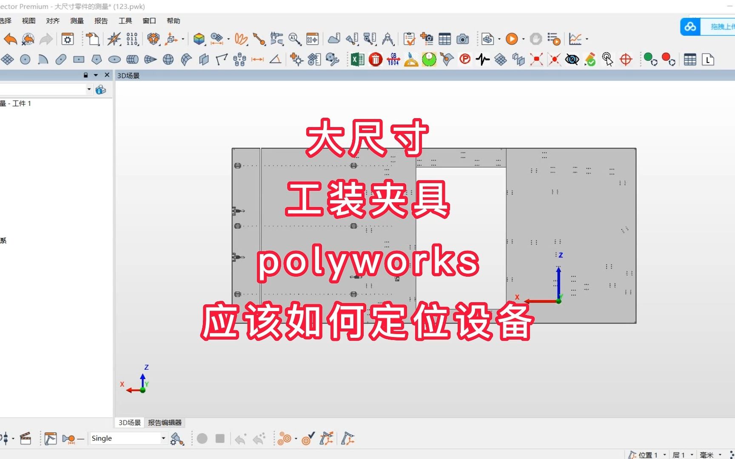Open the binary 010 011 110 icon
The width and height of the screenshot is (735, 459).
132,39
